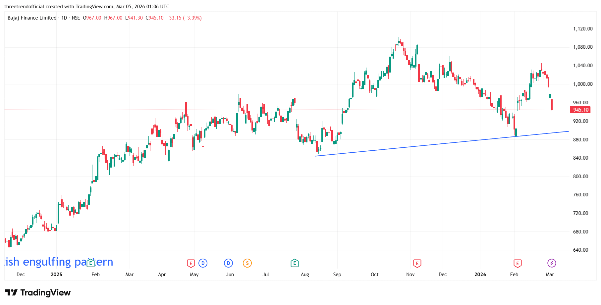
Task: Click the 'Feb' label right after 2025
Action: (x=95, y=275)
